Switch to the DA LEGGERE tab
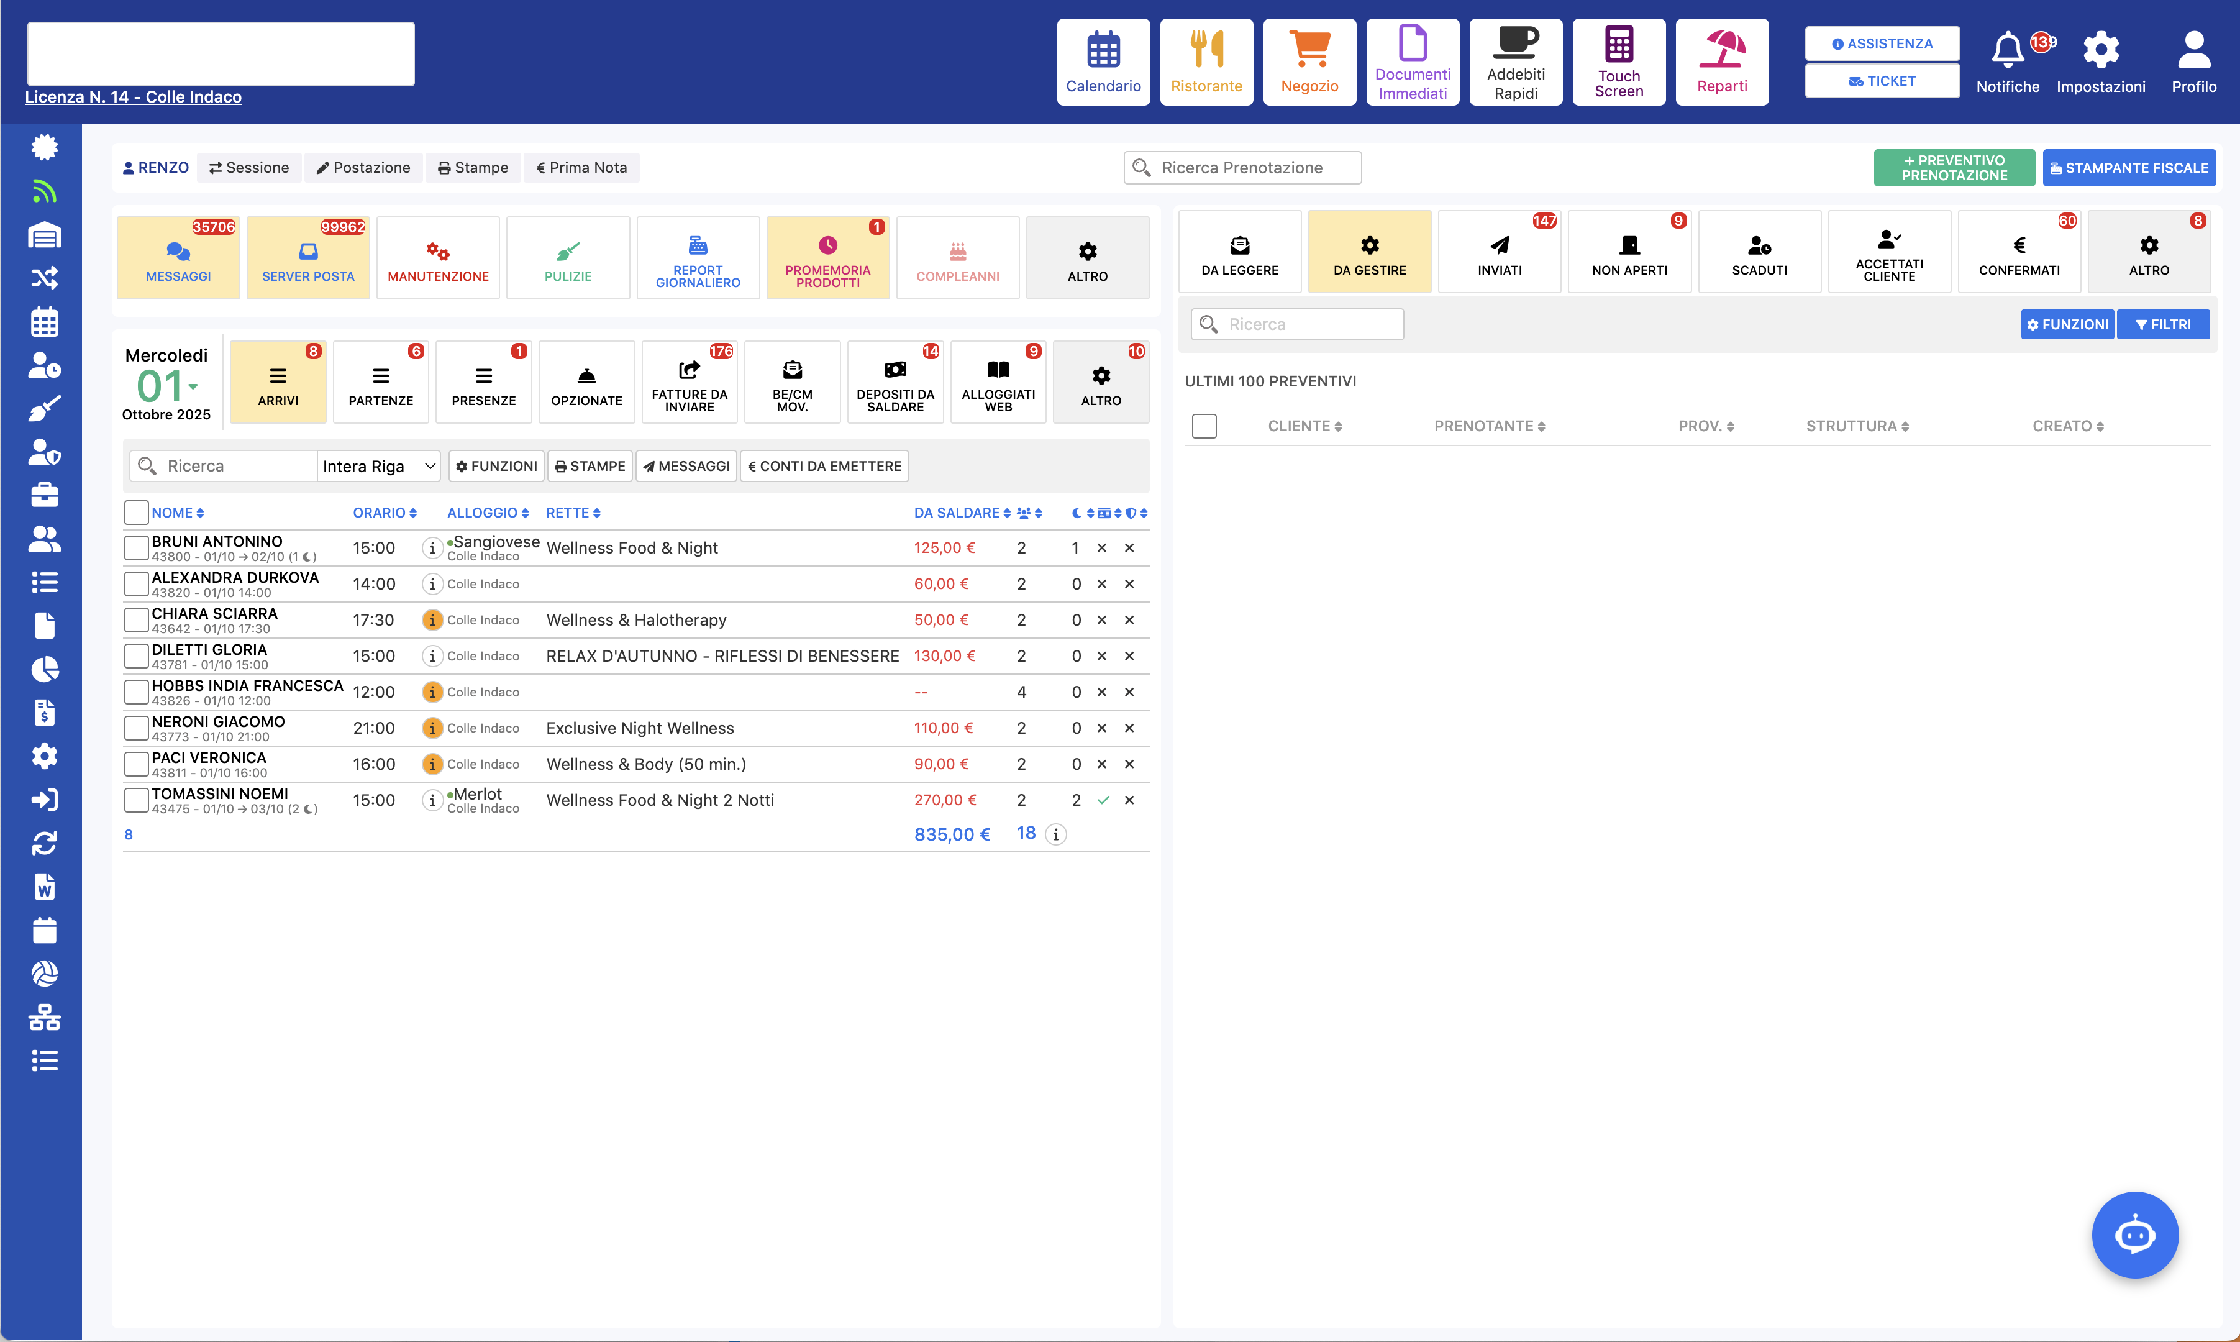The height and width of the screenshot is (1342, 2240). (x=1239, y=252)
